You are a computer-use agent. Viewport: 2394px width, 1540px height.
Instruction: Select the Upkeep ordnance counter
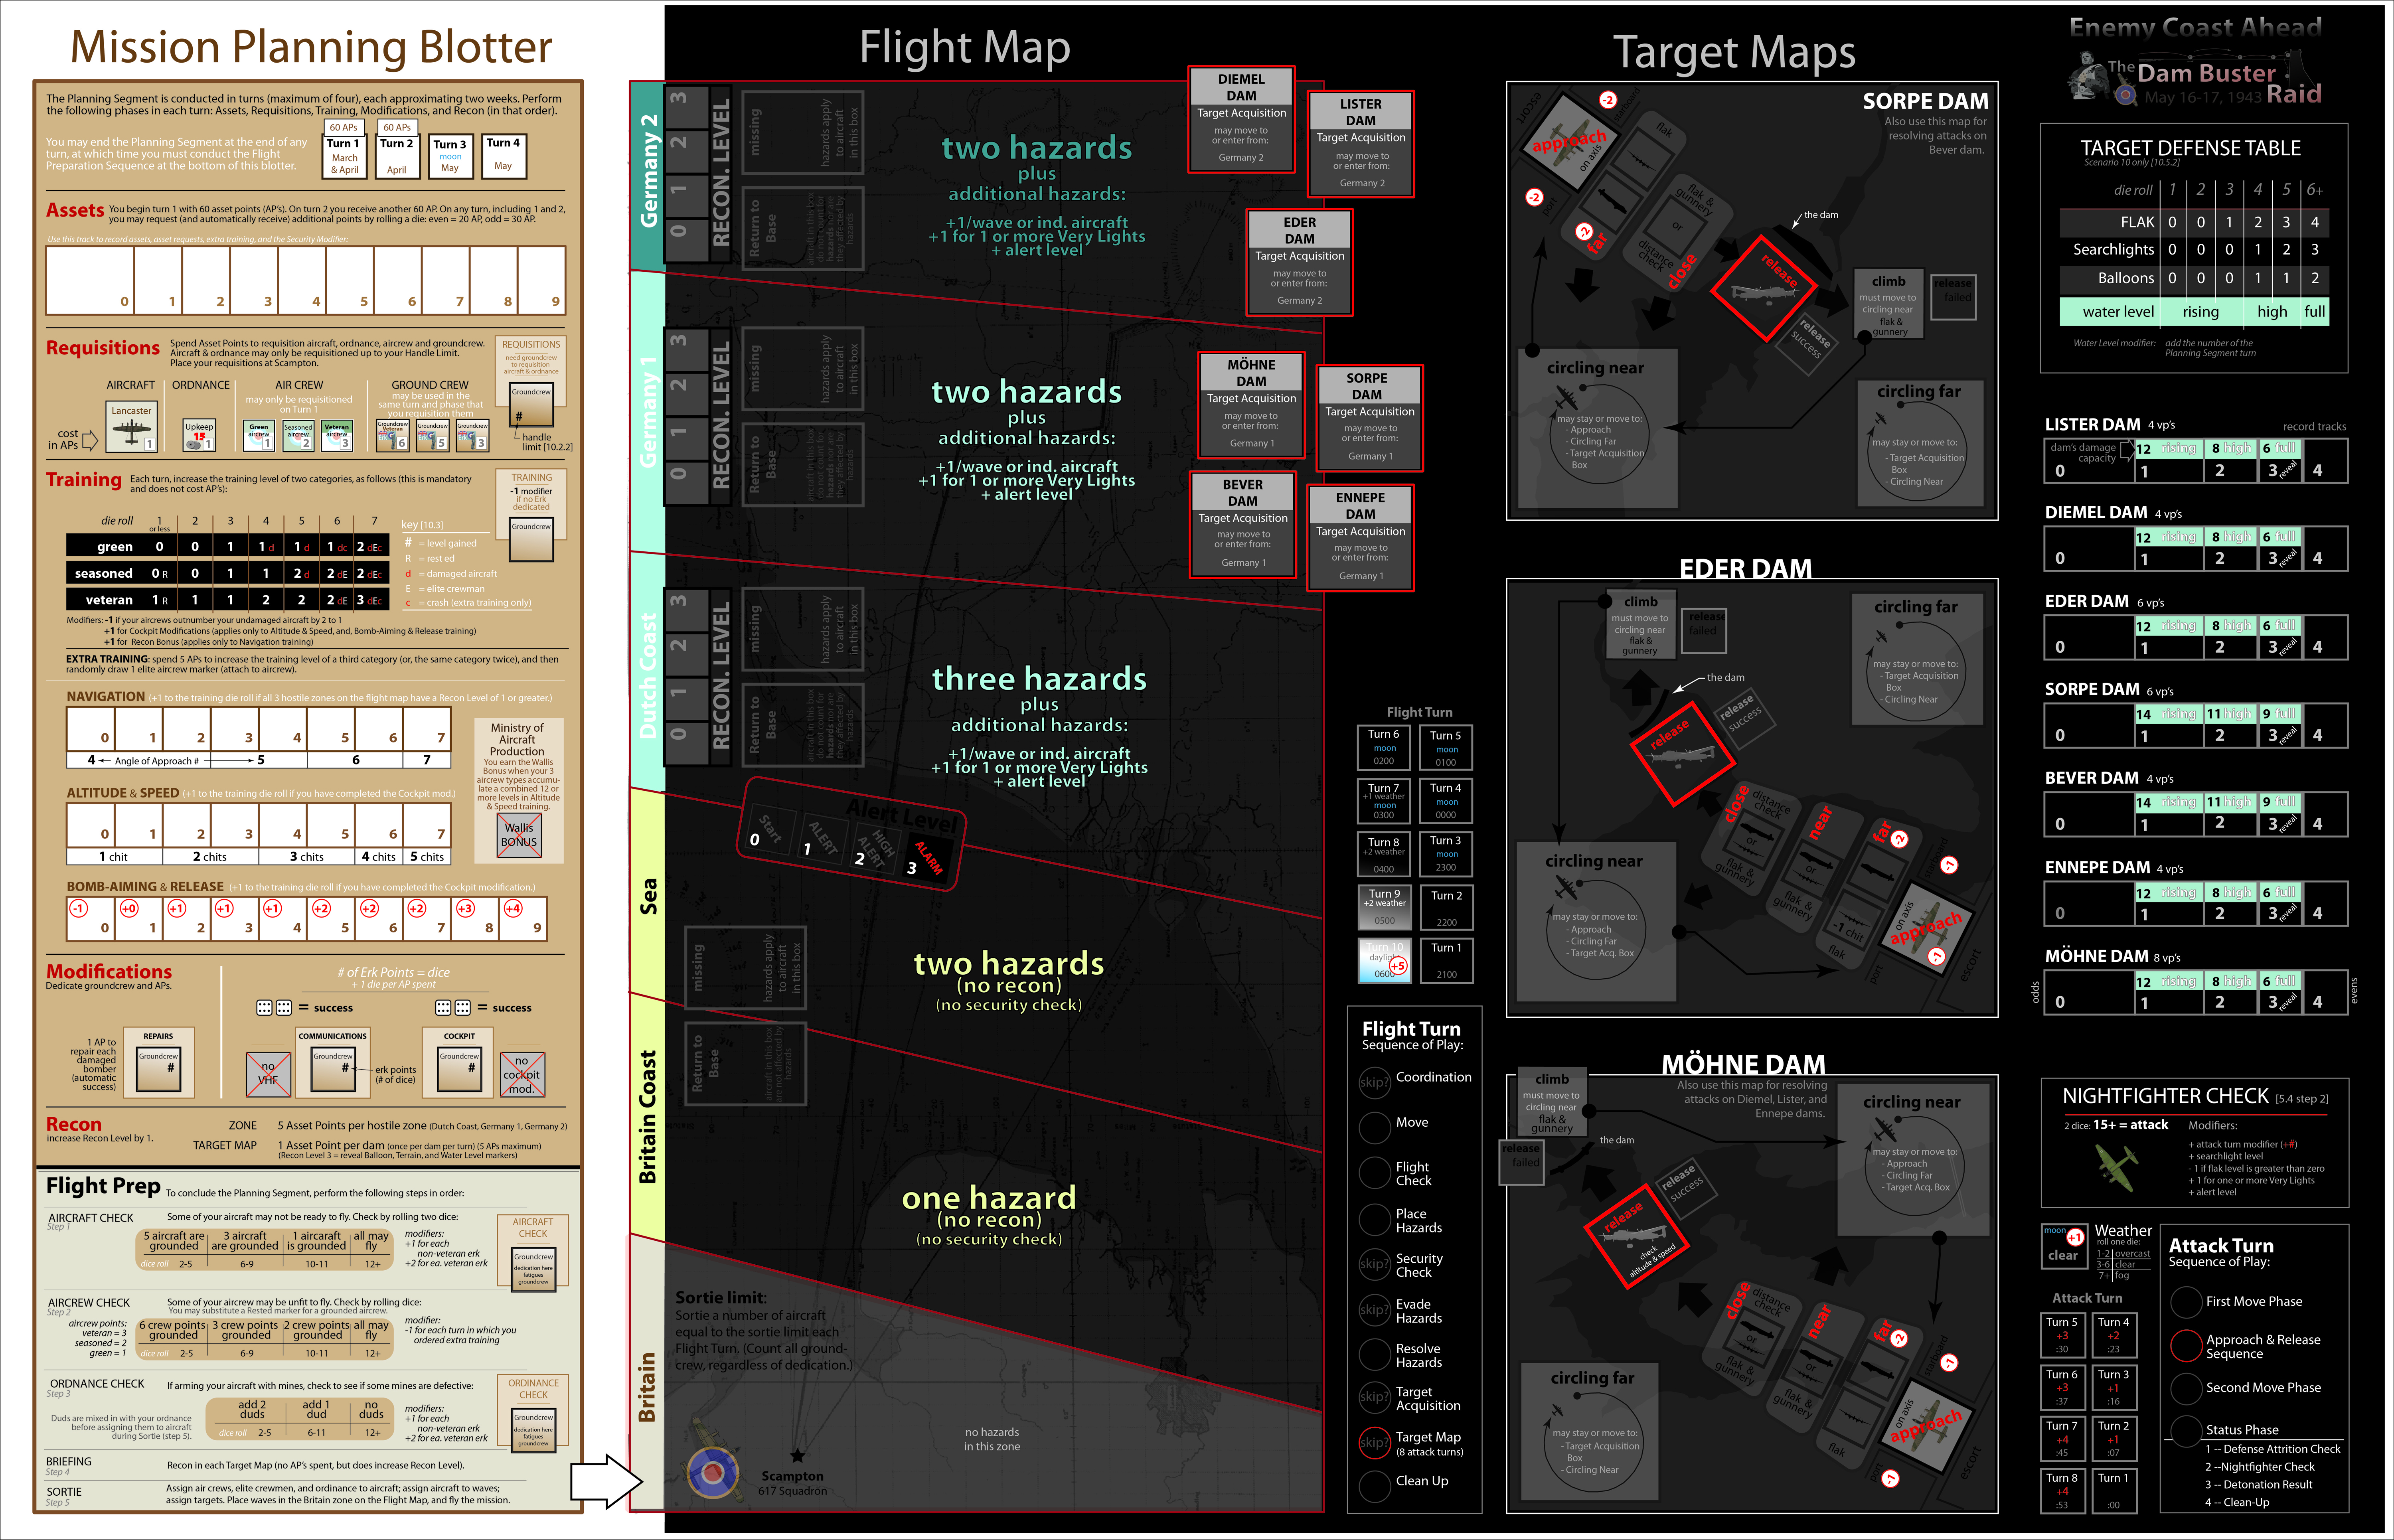[x=199, y=435]
